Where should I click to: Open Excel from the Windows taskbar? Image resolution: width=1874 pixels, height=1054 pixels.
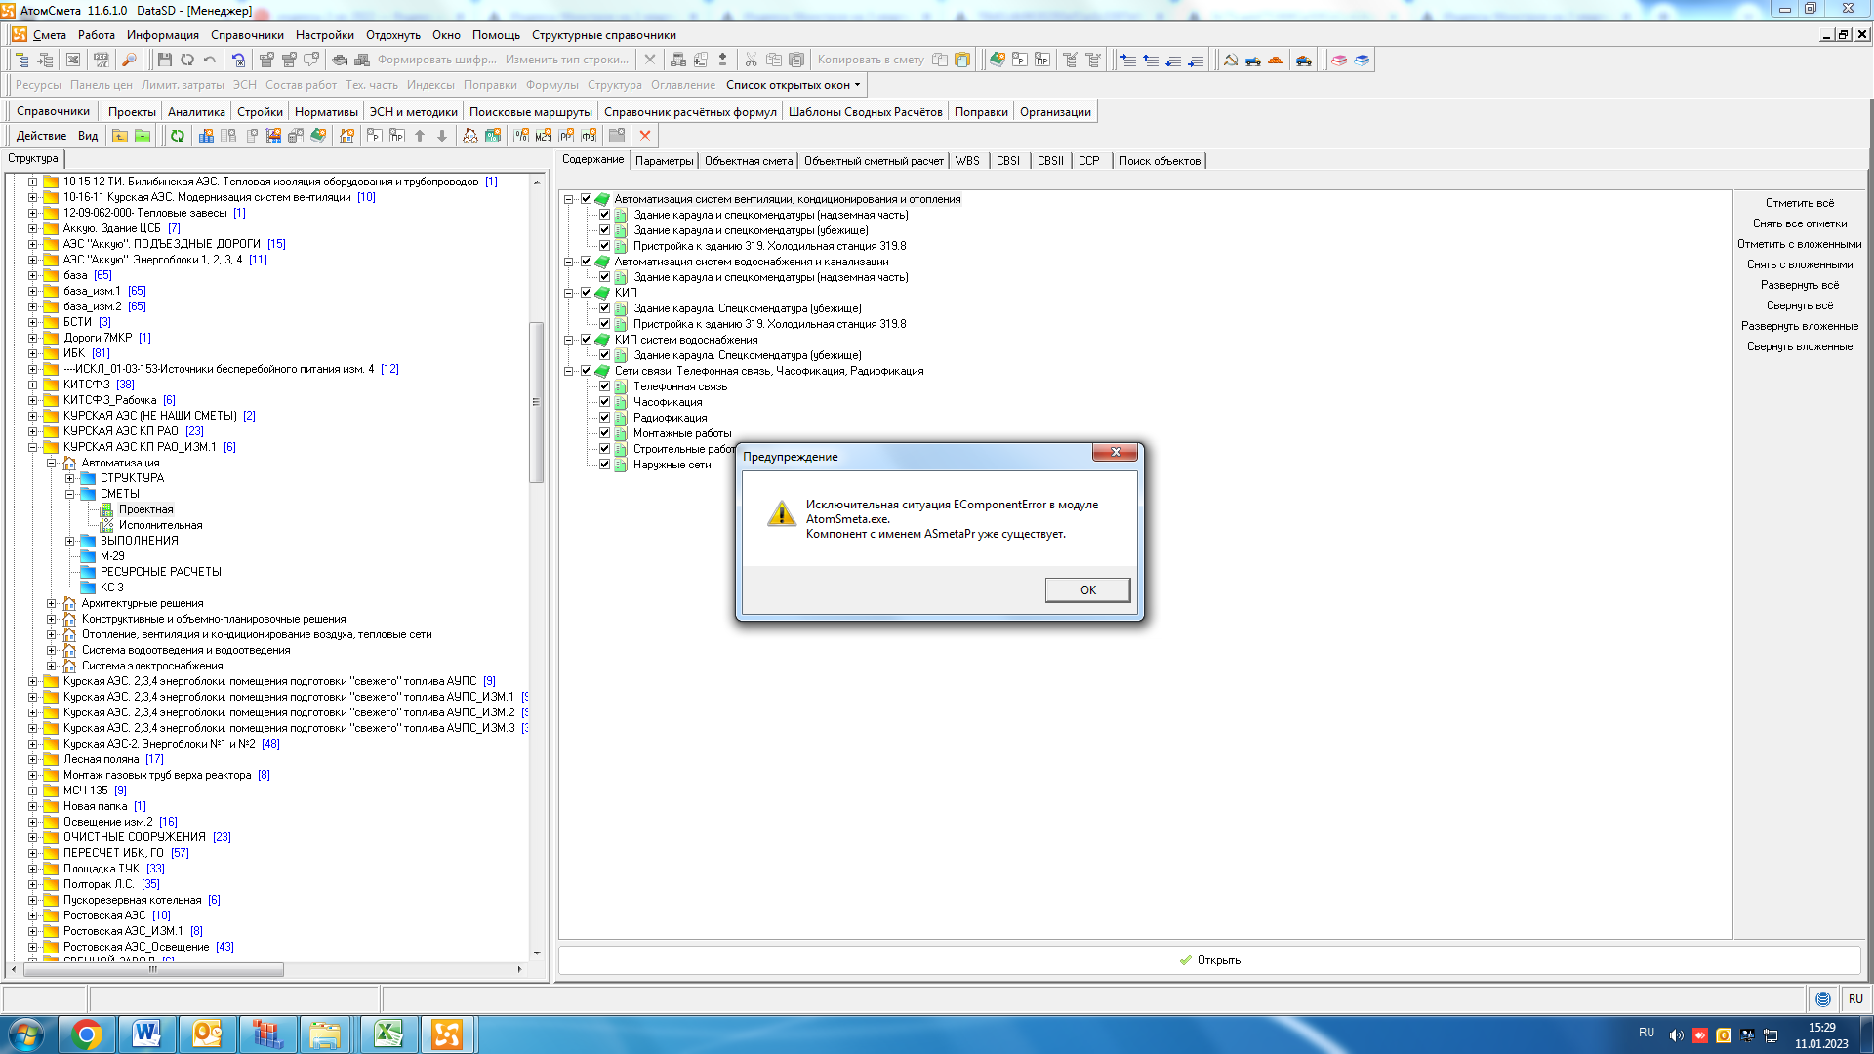click(387, 1034)
